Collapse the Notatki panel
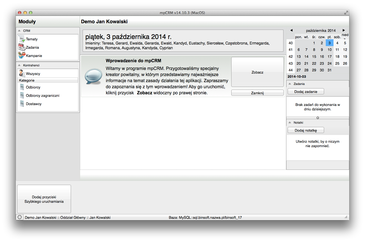 [x=290, y=122]
